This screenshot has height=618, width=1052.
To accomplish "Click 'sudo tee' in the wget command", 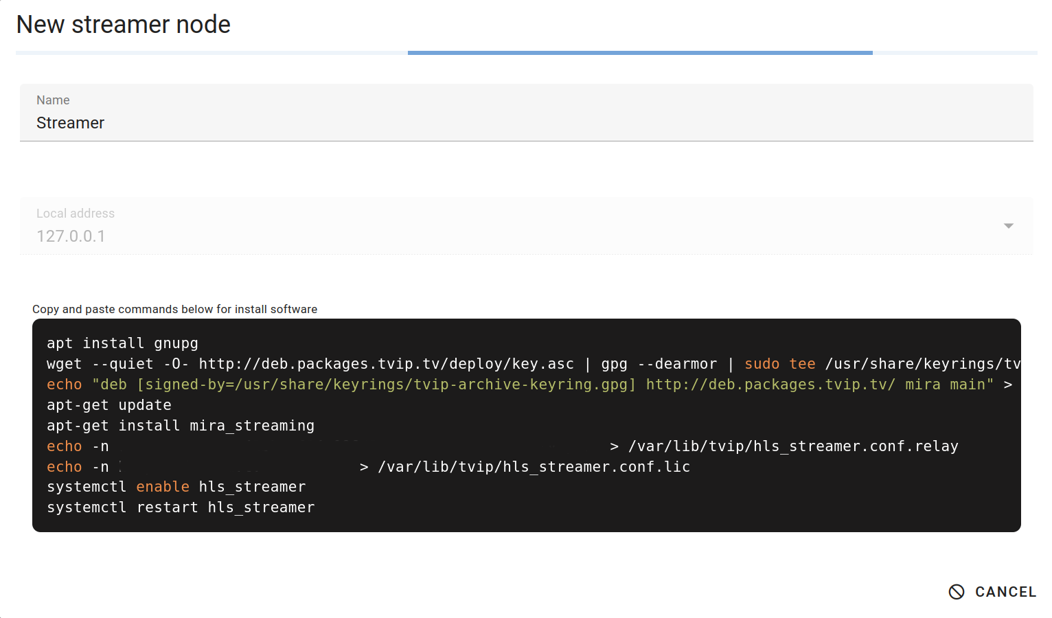I will pyautogui.click(x=780, y=364).
